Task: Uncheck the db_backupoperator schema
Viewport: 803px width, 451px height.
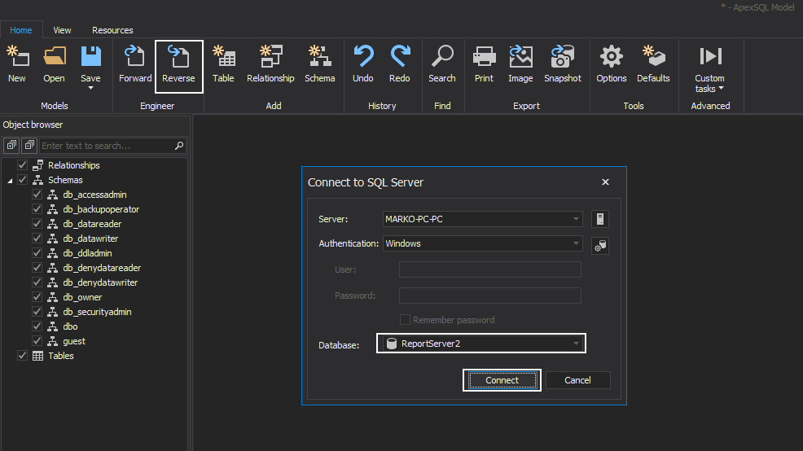Action: 37,209
